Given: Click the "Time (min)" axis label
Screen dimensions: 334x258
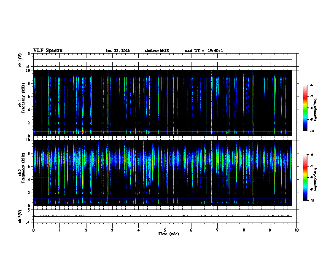Looking at the screenshot, I should pyautogui.click(x=169, y=234).
